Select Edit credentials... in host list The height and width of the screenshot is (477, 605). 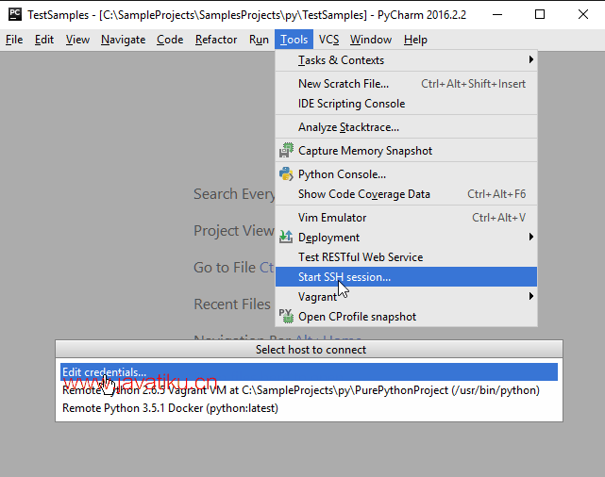[x=309, y=371]
